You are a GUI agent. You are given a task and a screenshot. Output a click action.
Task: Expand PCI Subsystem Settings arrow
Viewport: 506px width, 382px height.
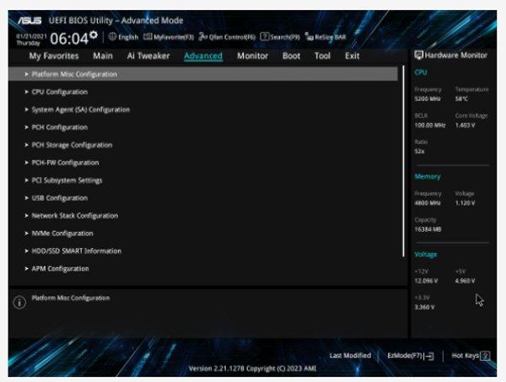pos(26,180)
